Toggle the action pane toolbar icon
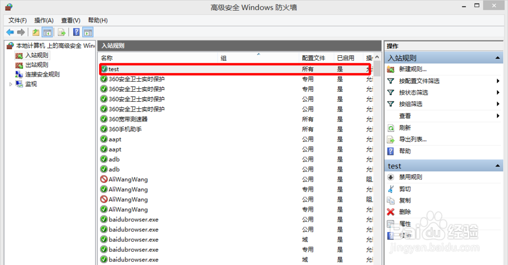This screenshot has height=265, width=508. point(88,32)
